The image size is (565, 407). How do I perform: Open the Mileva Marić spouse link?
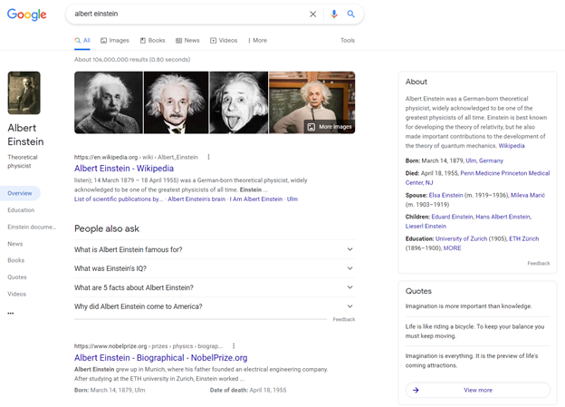point(528,195)
